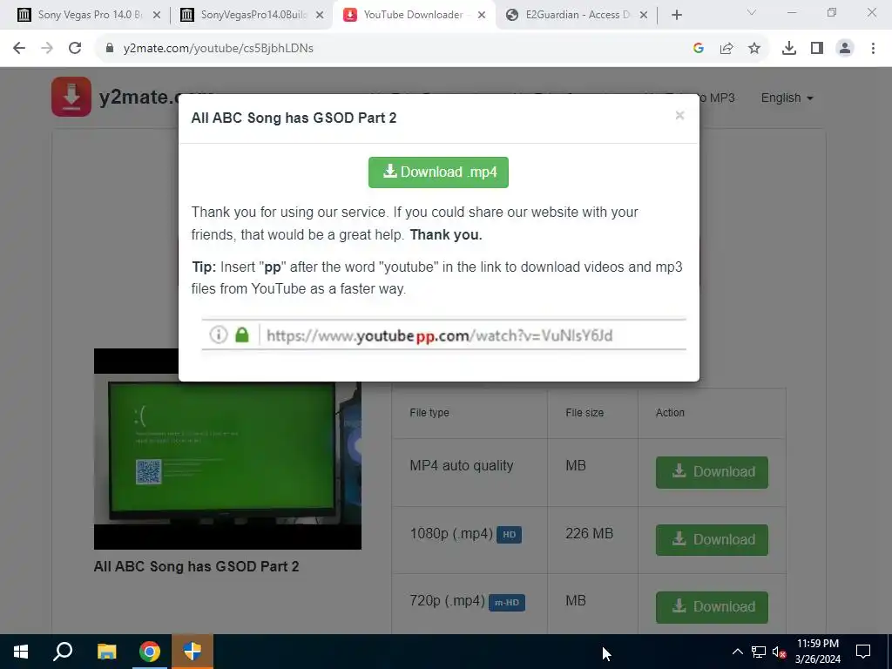Close the download dialog with the X
Image resolution: width=892 pixels, height=669 pixels.
pos(679,116)
